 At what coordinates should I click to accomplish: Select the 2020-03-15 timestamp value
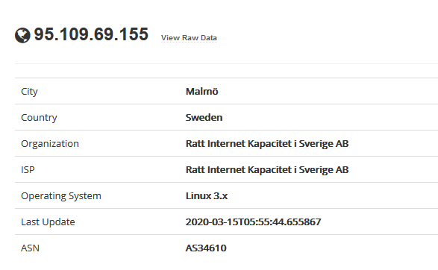[253, 222]
